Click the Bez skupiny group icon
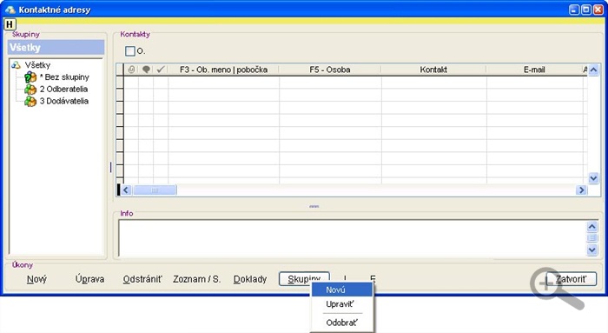 (30, 77)
